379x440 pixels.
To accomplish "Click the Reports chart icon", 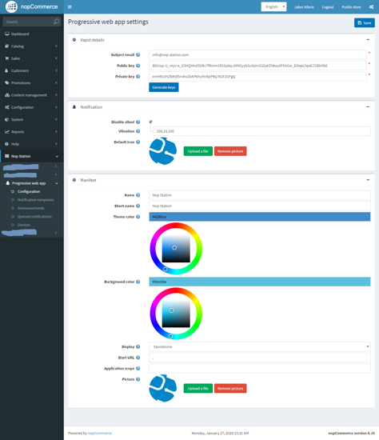I will tap(7, 132).
